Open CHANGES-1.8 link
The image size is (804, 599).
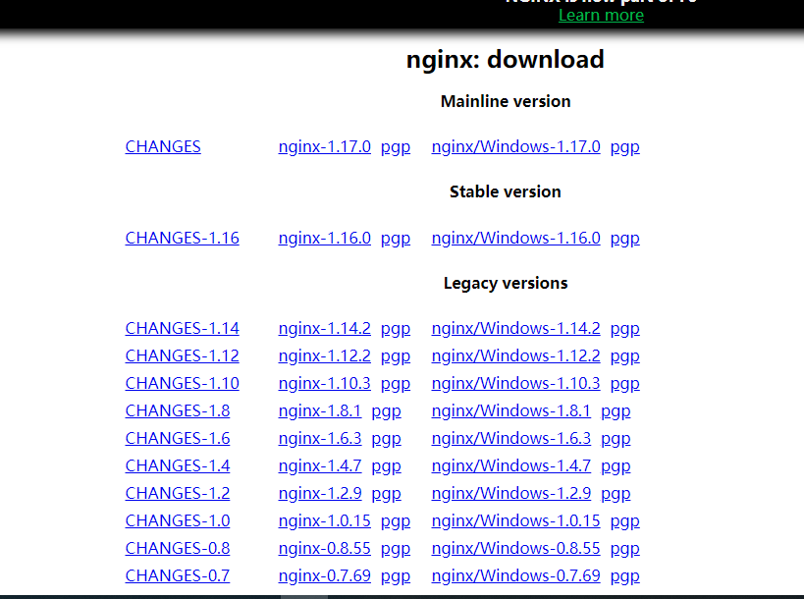178,410
